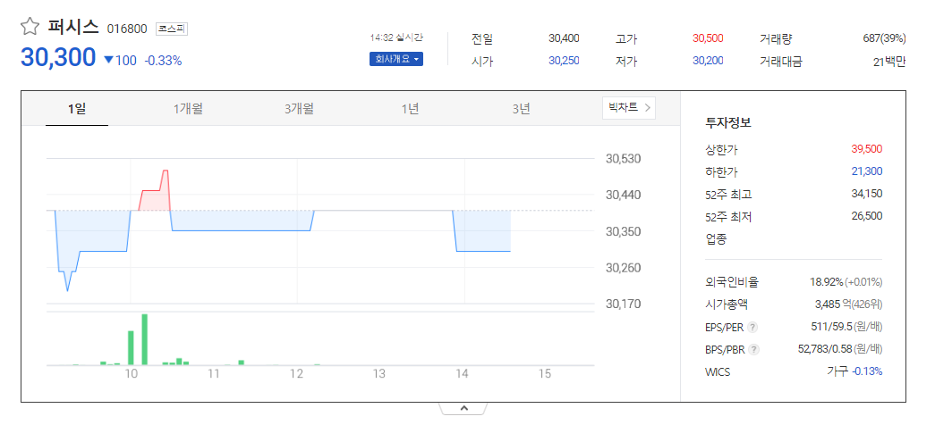
Task: Click the 52주 최저 value 26,500
Action: pos(867,215)
